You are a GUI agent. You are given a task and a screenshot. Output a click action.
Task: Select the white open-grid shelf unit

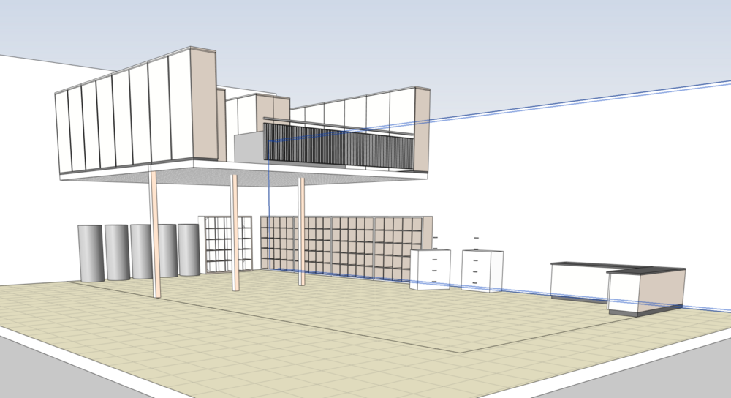(x=225, y=244)
